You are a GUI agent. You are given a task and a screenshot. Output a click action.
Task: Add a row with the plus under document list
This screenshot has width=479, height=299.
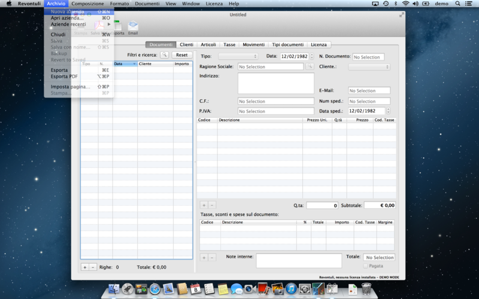coord(85,267)
